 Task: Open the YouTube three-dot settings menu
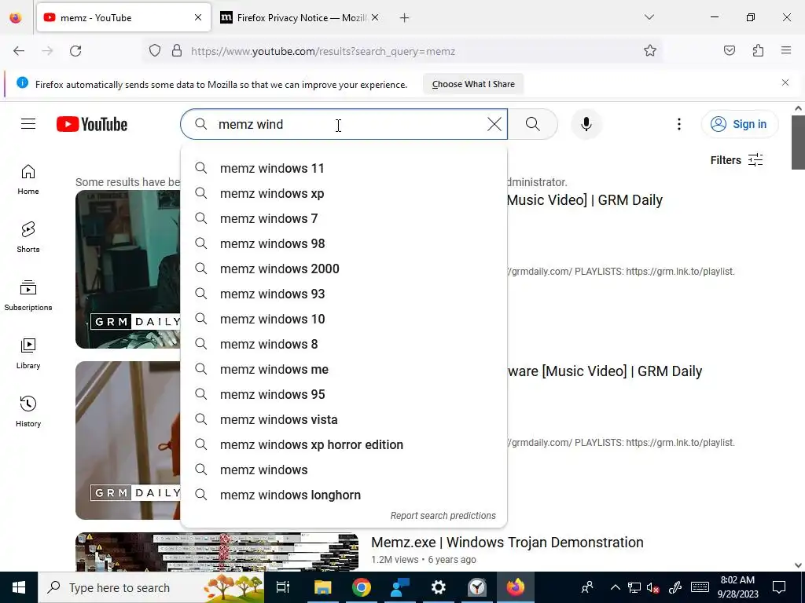[678, 124]
